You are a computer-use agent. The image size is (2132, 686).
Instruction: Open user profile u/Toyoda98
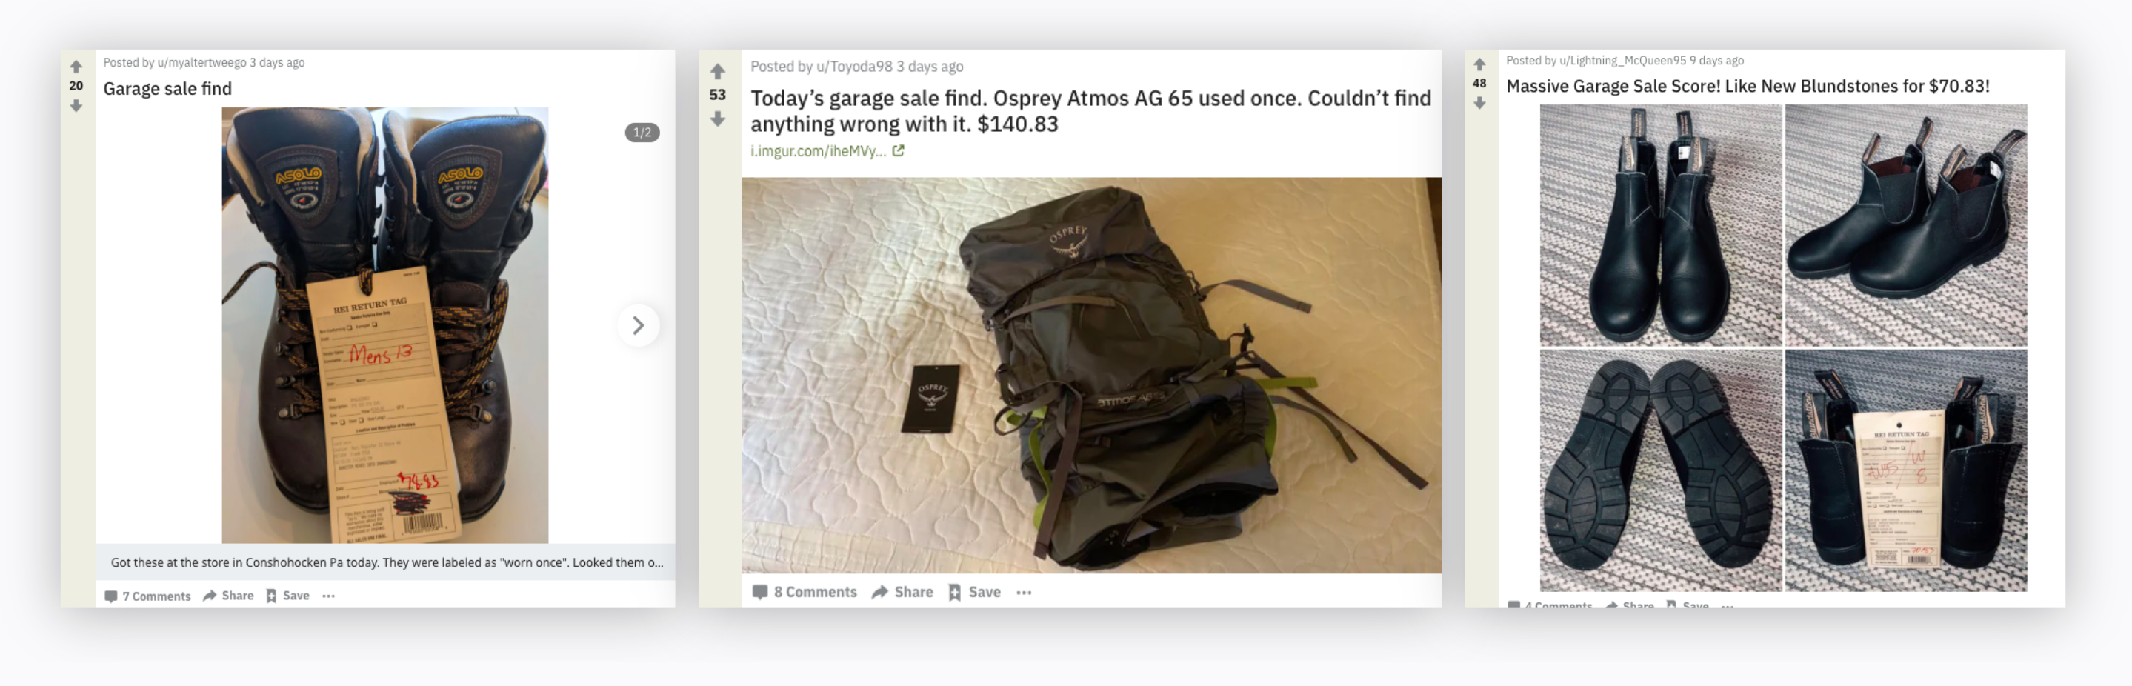click(x=854, y=66)
